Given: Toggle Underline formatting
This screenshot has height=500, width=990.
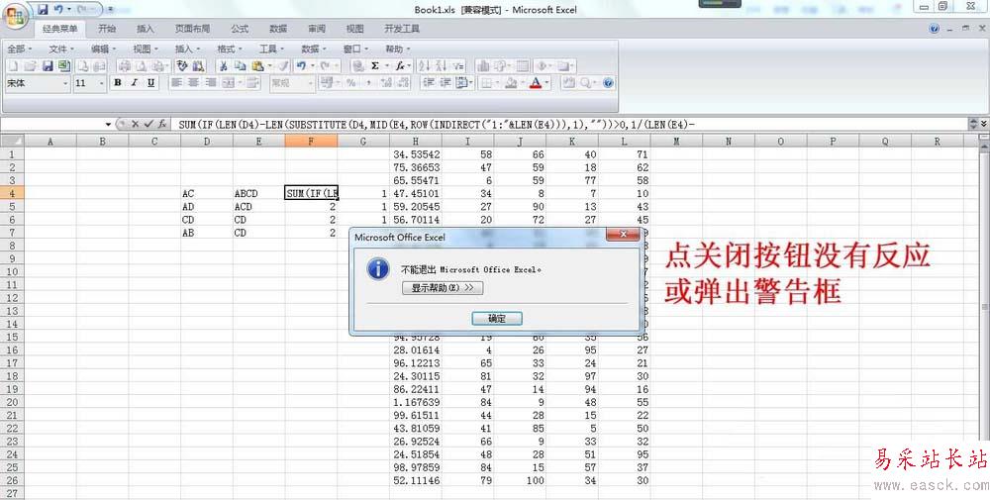Looking at the screenshot, I should pos(150,83).
